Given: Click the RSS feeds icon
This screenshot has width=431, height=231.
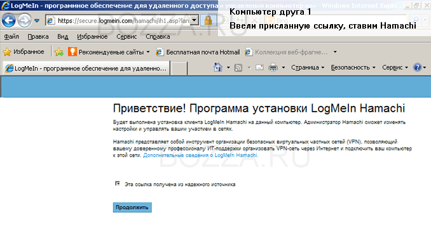Looking at the screenshot, I should 238,67.
